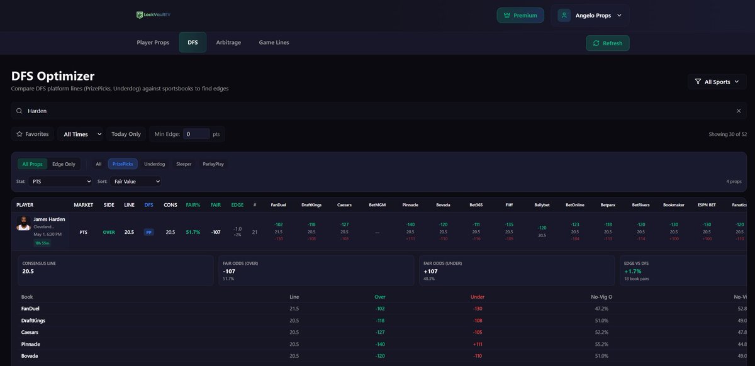Image resolution: width=755 pixels, height=366 pixels.
Task: Click the Refresh button
Action: coord(607,43)
